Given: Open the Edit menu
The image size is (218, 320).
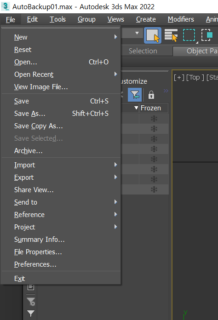Looking at the screenshot, I should point(32,19).
